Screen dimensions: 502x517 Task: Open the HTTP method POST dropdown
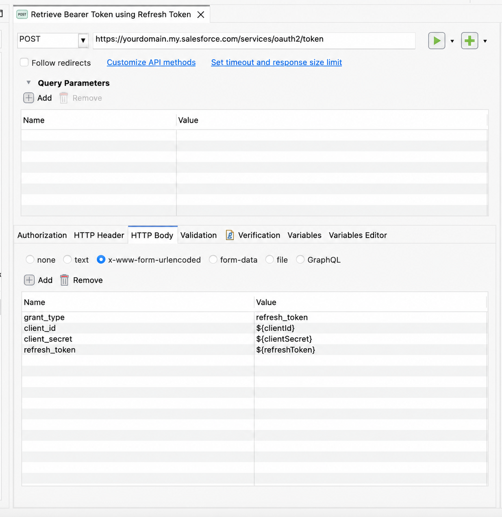83,40
